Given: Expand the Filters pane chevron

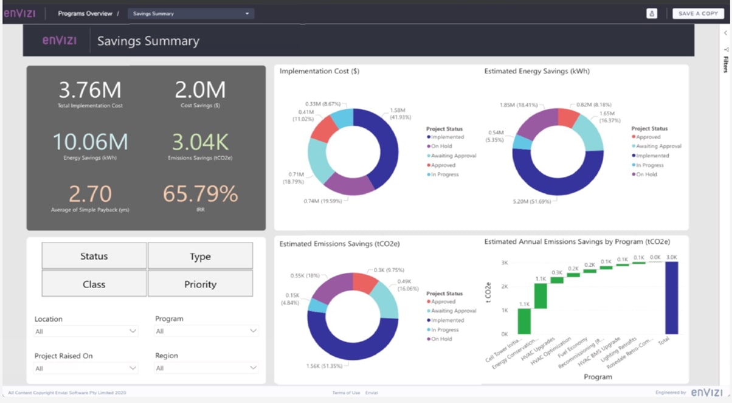Looking at the screenshot, I should pos(725,33).
